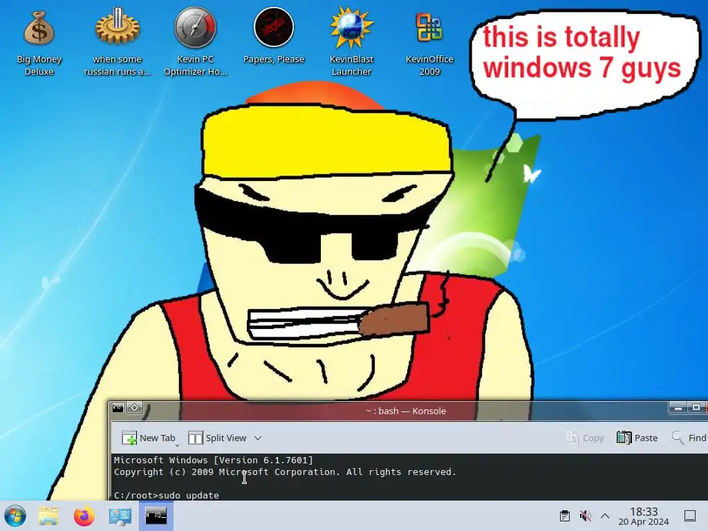Maximize the Konsole window
Viewport: 708px width, 531px height.
click(696, 408)
